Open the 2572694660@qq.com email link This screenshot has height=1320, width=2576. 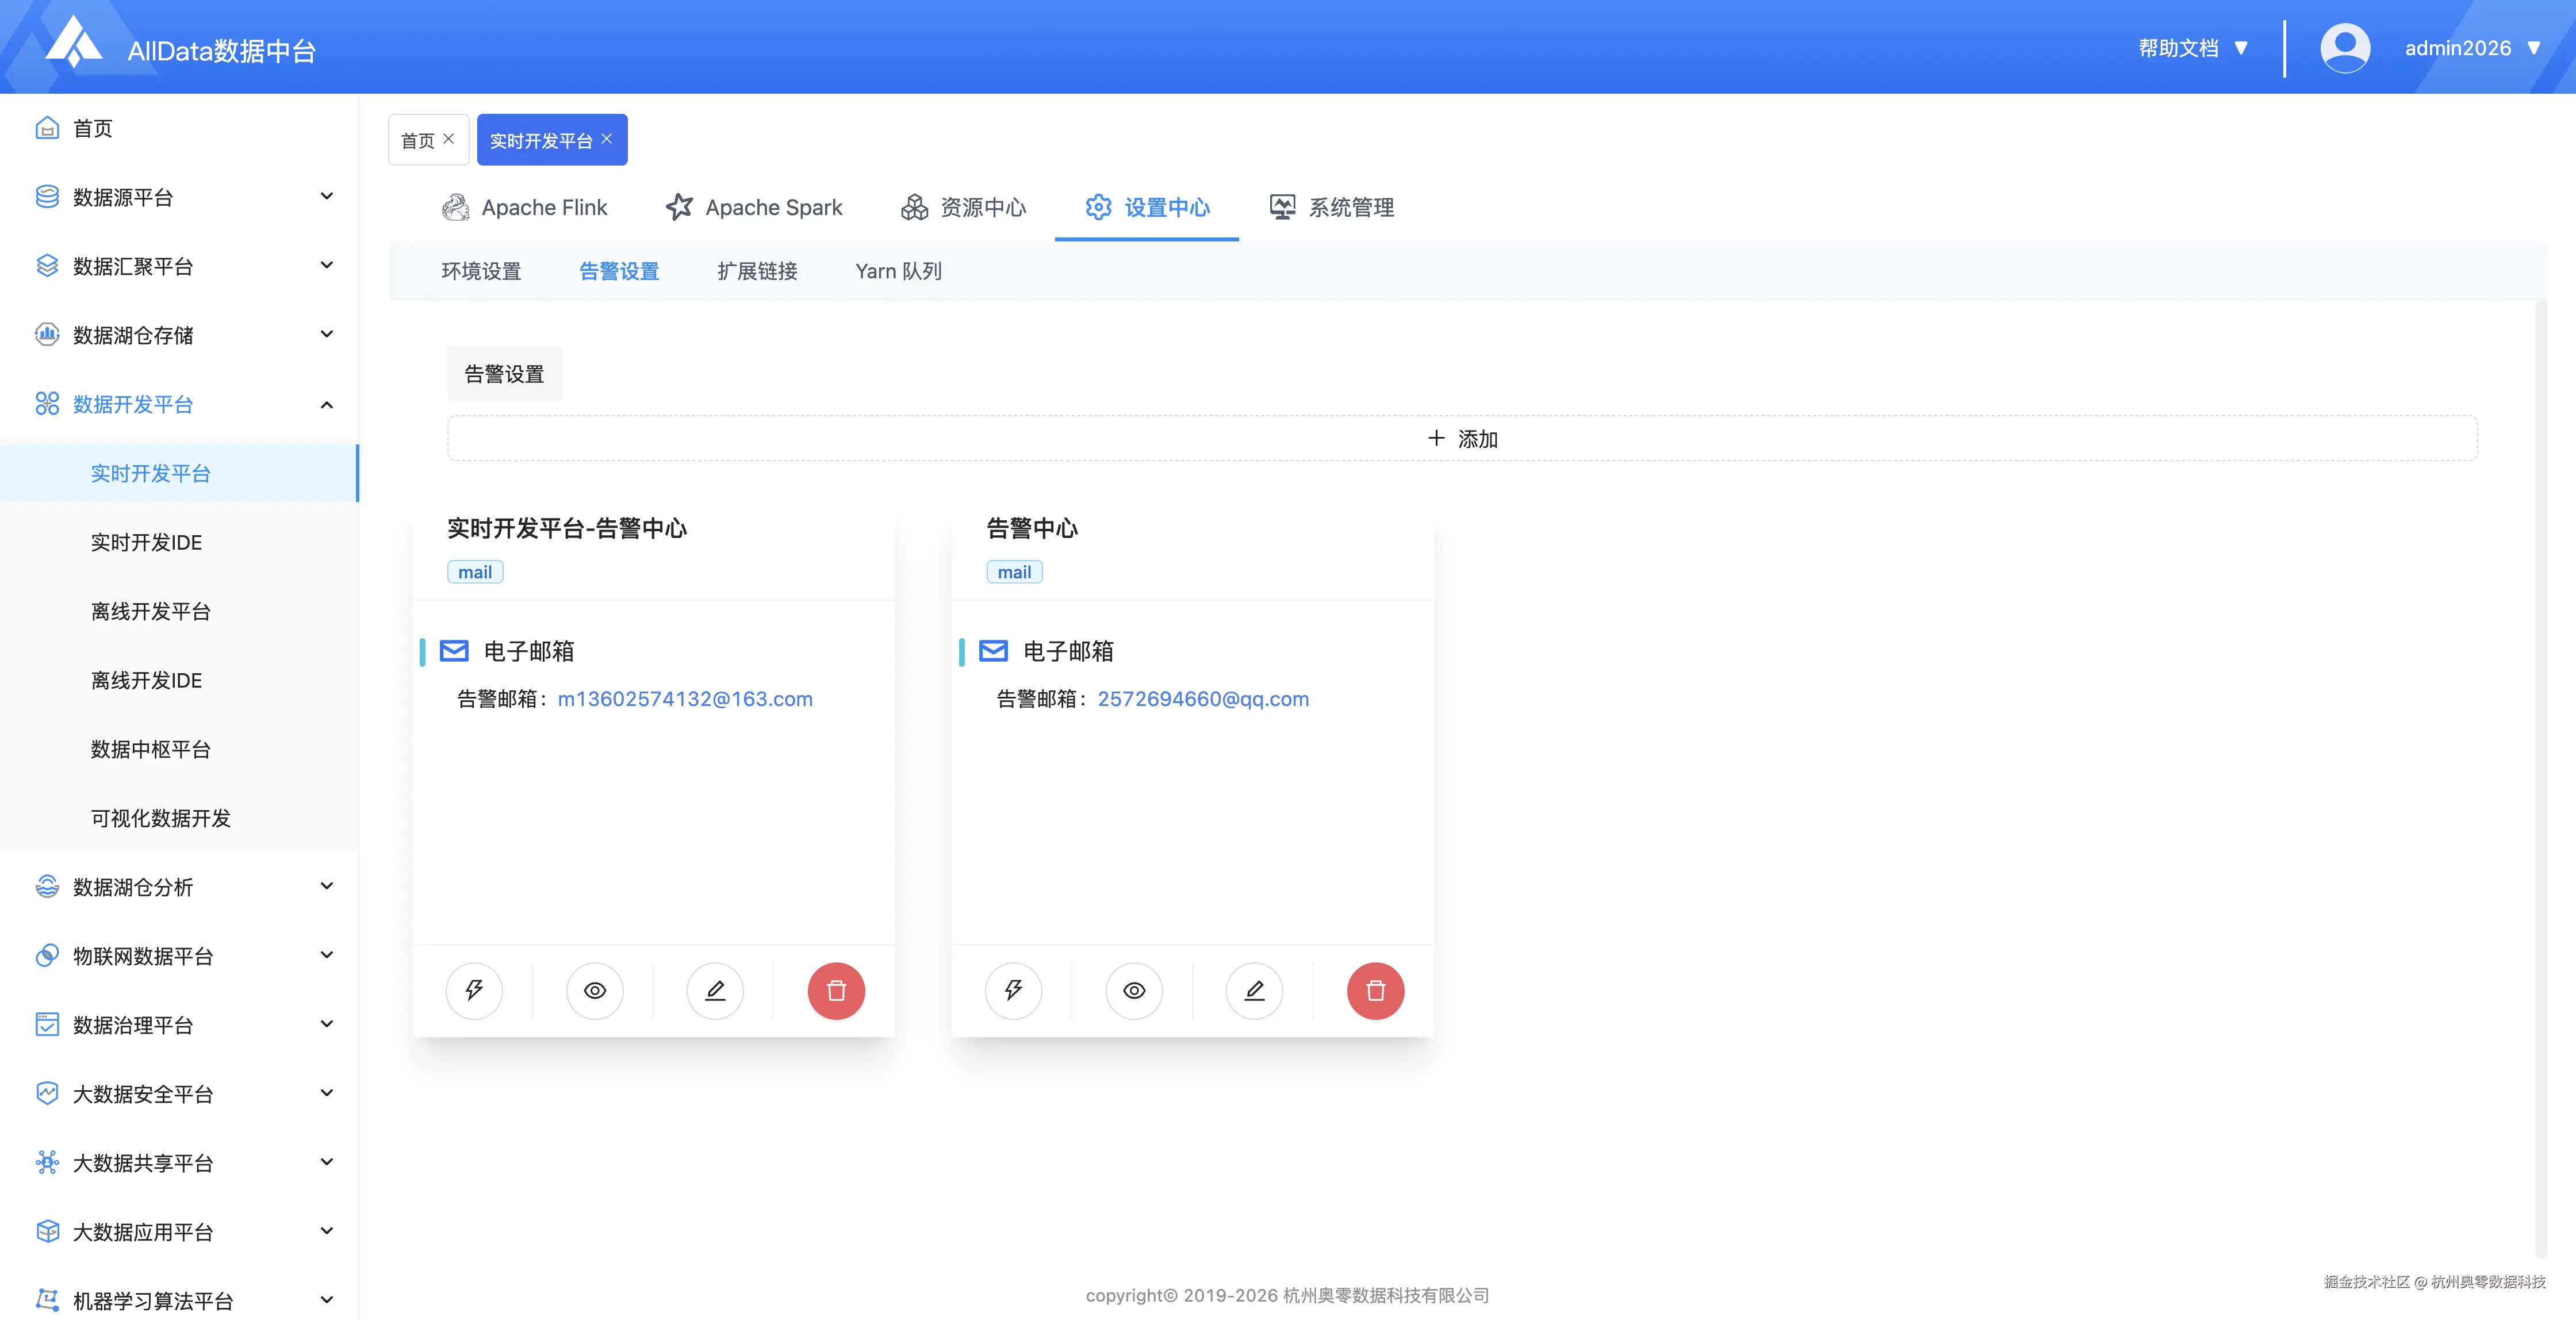(1203, 699)
